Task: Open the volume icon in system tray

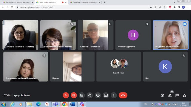Action: (176, 104)
